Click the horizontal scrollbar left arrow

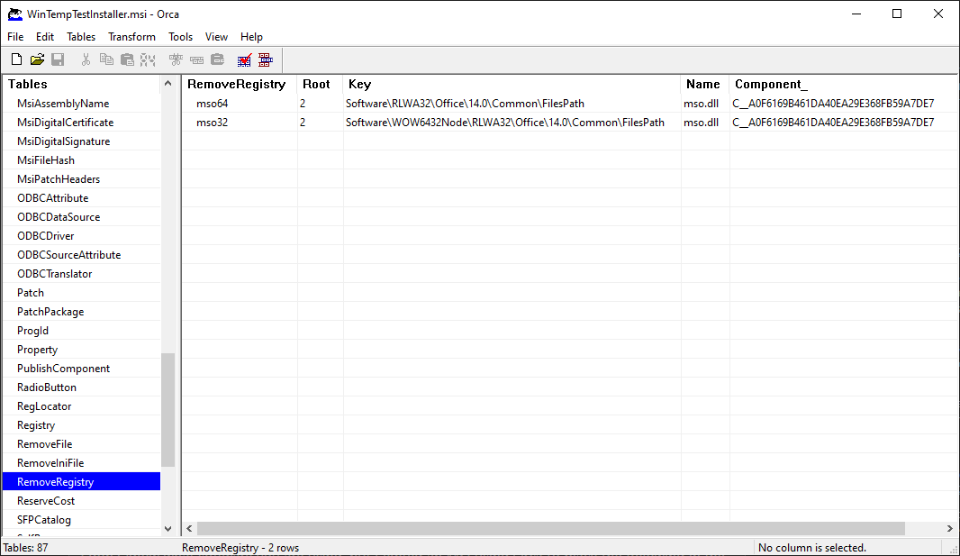point(190,528)
